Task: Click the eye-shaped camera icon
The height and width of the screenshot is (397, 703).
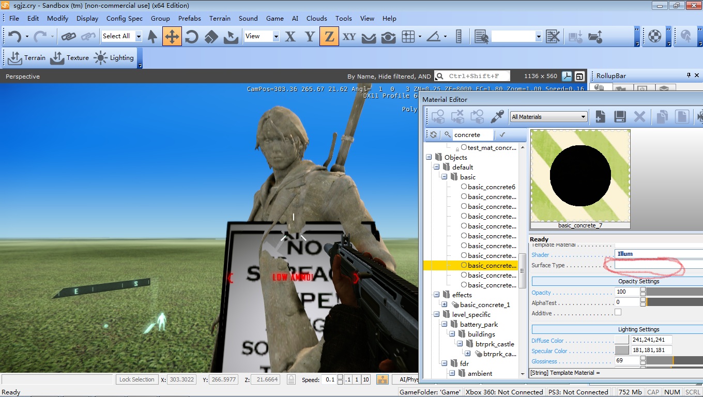Action: pos(388,36)
